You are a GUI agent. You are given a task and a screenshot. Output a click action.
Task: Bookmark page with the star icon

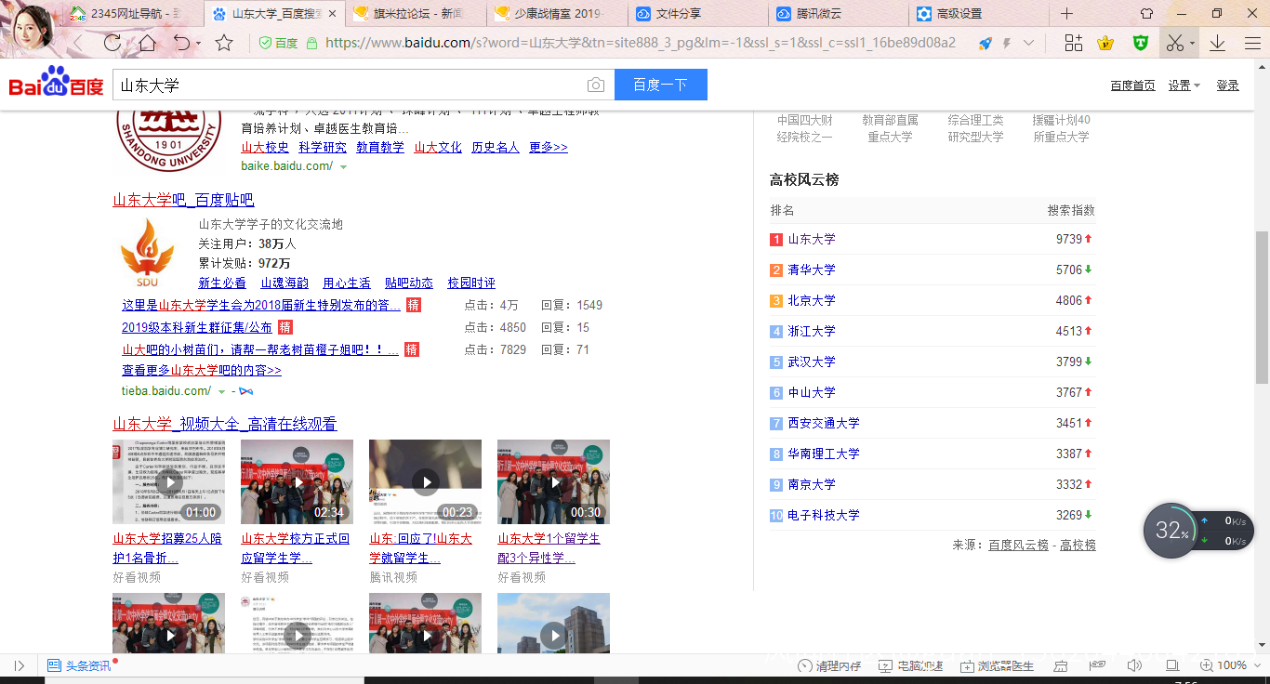[x=224, y=43]
